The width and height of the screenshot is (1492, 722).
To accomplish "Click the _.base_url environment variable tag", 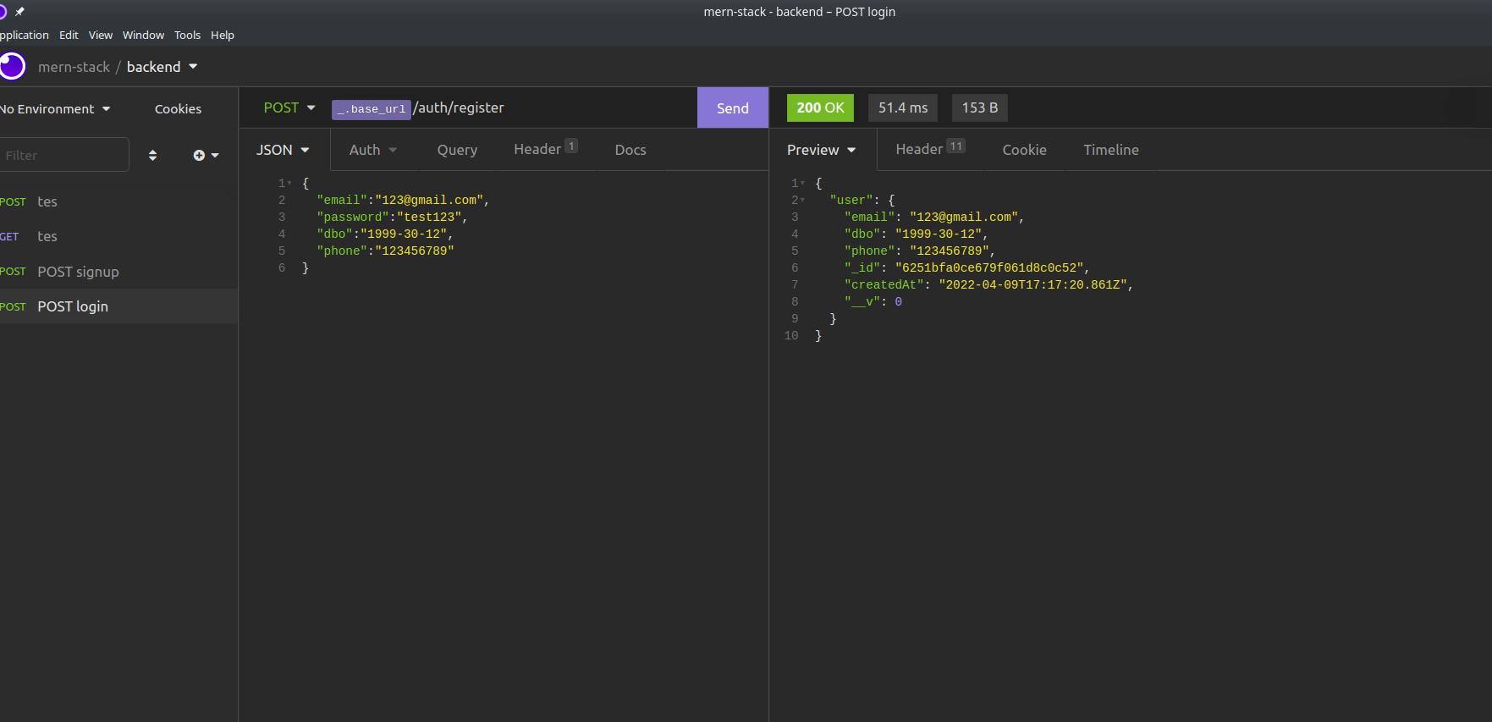I will (371, 109).
